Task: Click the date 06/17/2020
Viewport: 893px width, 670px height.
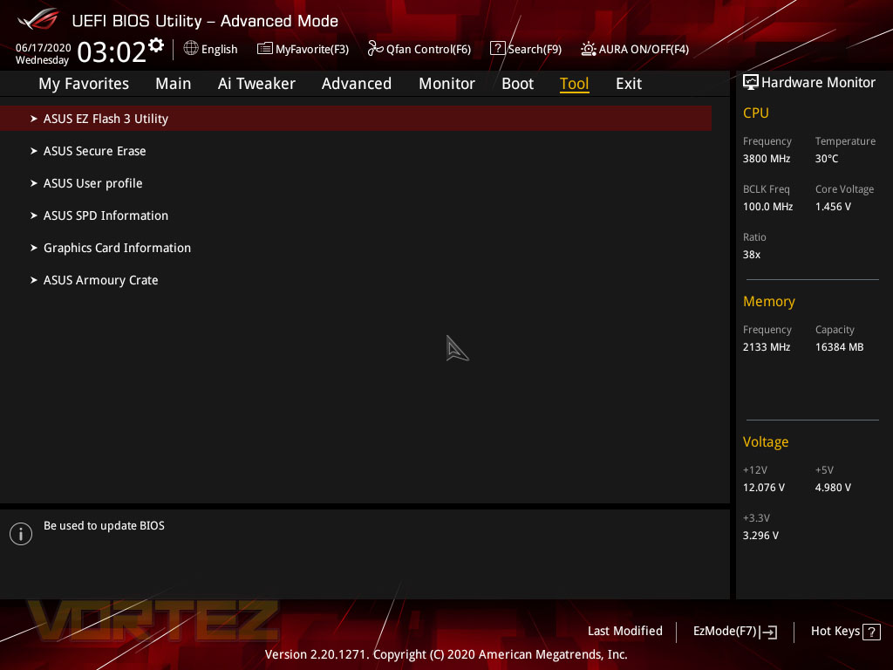Action: [x=44, y=48]
